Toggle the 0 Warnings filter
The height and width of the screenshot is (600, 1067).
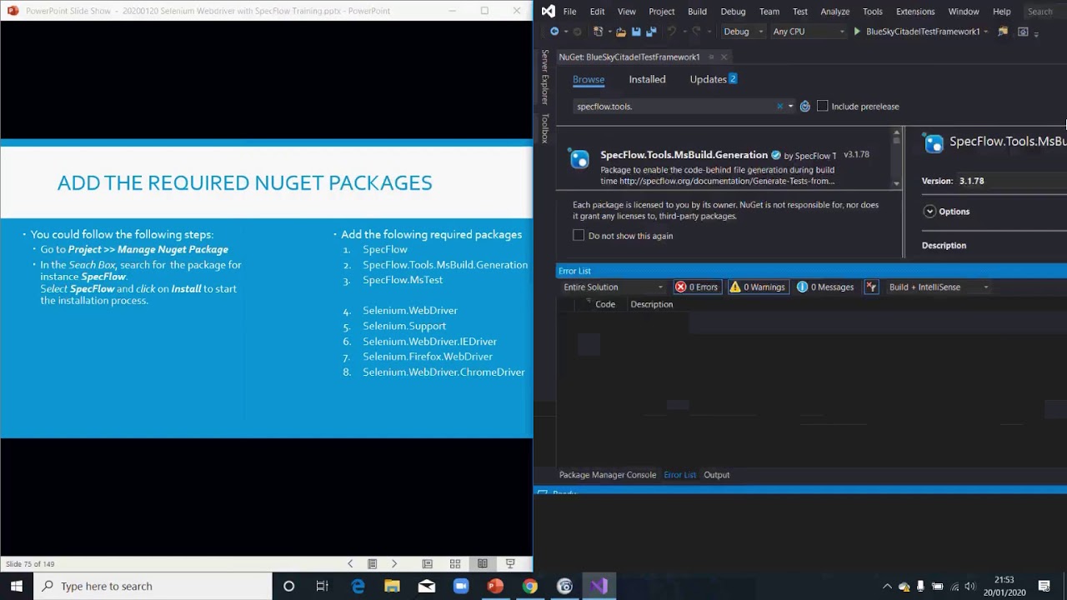point(758,287)
